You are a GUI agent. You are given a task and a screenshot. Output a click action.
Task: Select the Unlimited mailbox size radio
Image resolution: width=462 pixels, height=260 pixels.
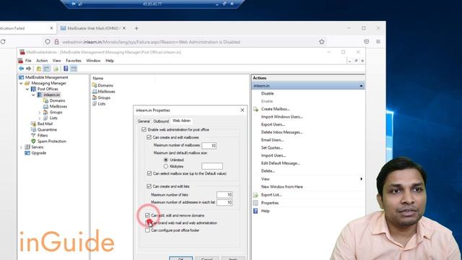click(166, 160)
